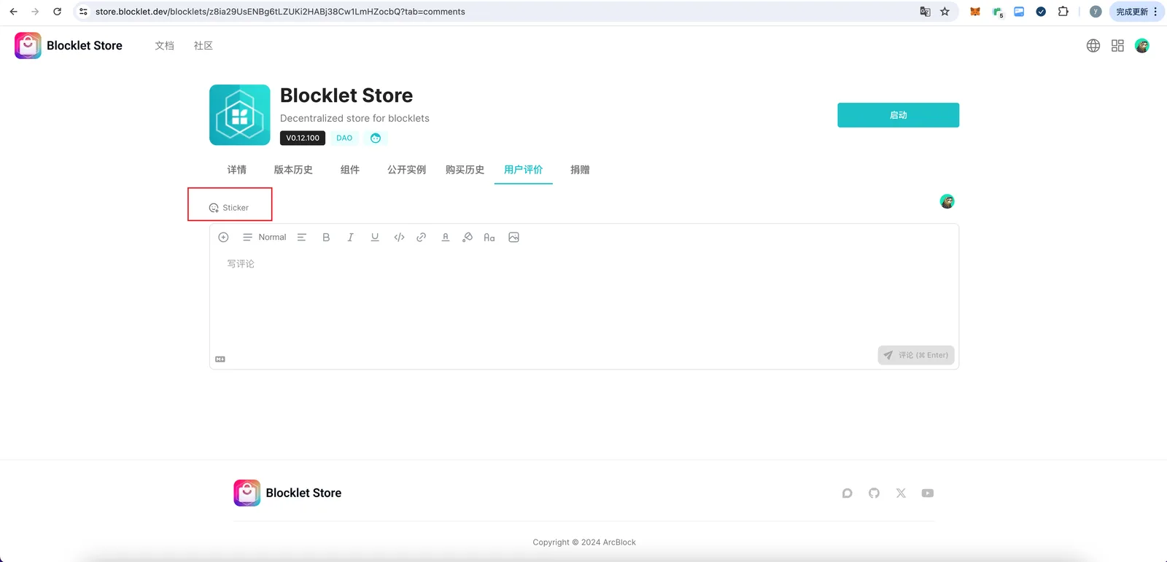Screen dimensions: 1167x562
Task: Select the 用户评价 tab
Action: 523,170
